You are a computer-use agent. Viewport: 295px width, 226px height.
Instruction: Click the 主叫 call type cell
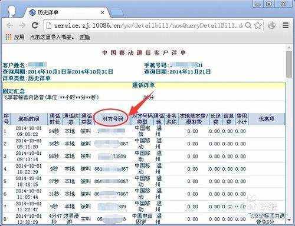(x=86, y=219)
